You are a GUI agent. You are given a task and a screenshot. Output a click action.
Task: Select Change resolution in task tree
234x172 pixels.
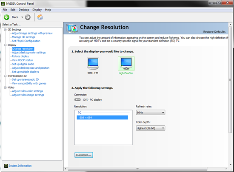pos(23,49)
